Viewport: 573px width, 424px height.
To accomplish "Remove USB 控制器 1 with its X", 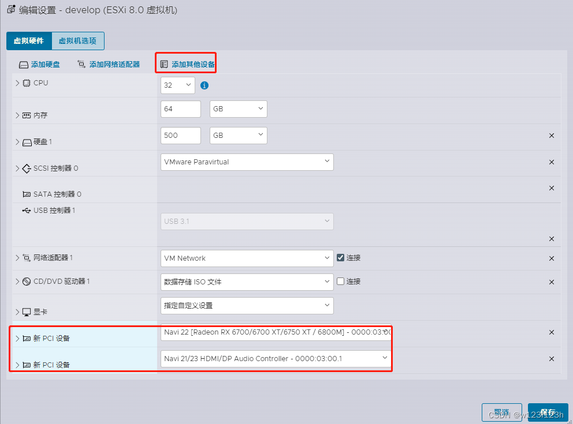I will point(552,239).
